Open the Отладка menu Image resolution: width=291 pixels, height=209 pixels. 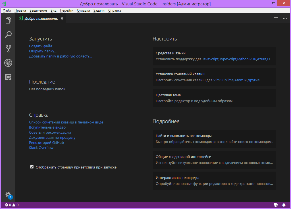pyautogui.click(x=83, y=10)
